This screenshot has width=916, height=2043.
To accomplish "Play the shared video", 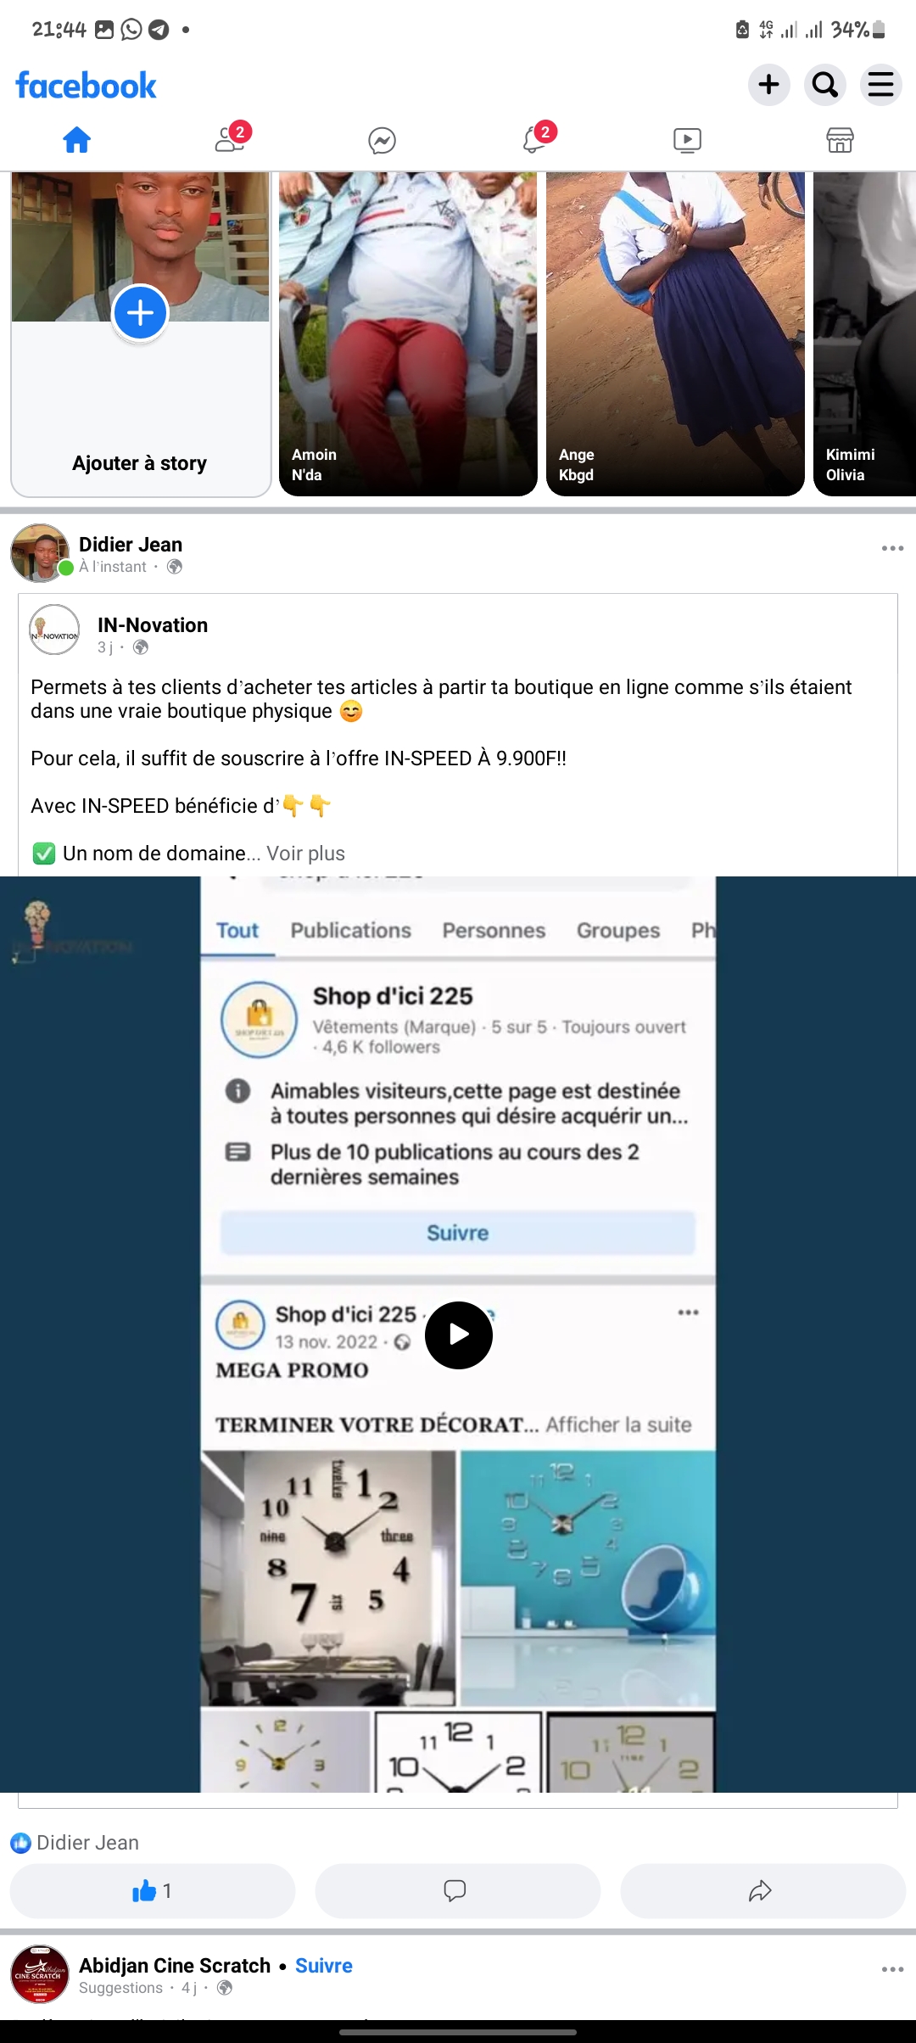I will (x=459, y=1335).
